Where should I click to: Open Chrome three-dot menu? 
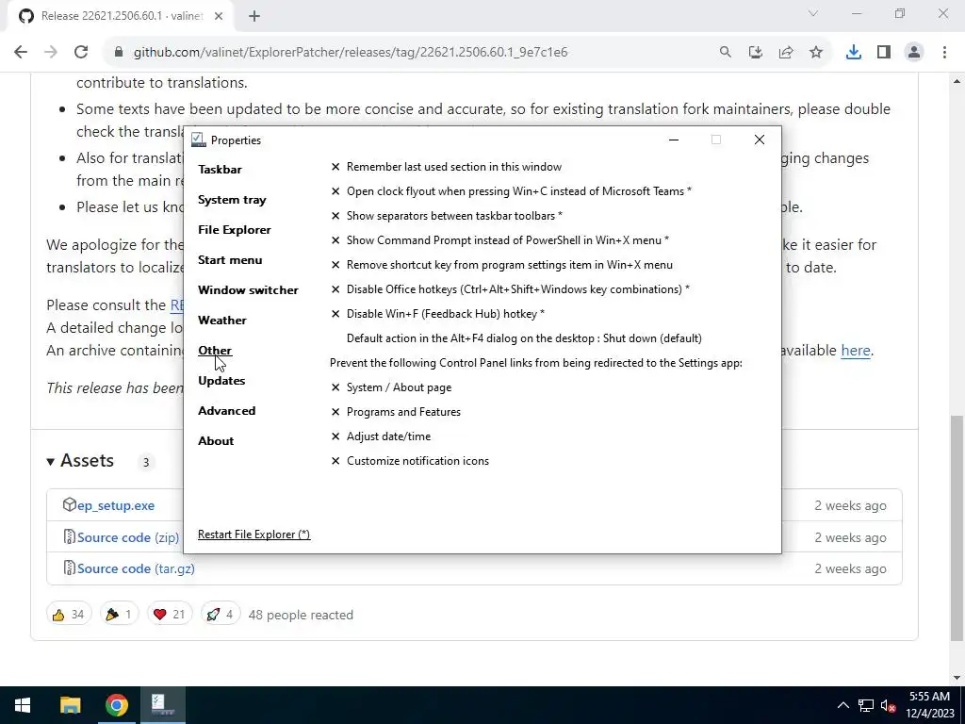944,53
